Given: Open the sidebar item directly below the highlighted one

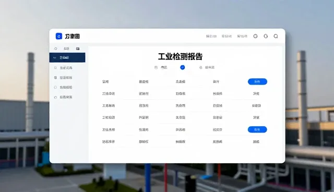Looking at the screenshot, I should tap(66, 68).
